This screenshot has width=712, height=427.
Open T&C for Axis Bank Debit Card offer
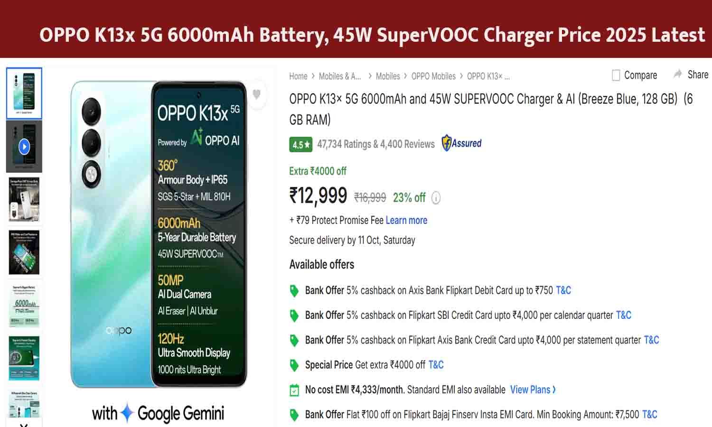(x=563, y=290)
